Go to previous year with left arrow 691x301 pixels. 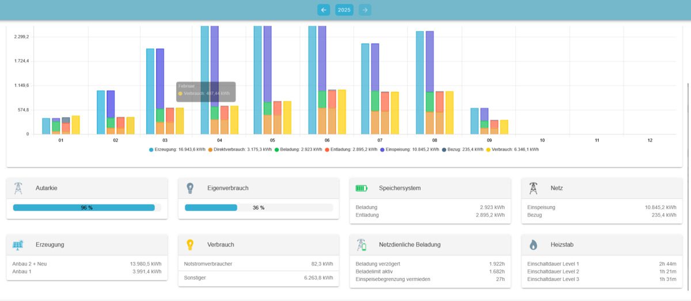click(x=324, y=10)
